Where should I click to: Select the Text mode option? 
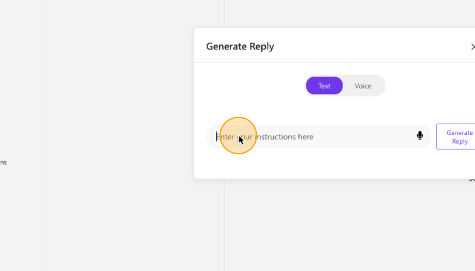point(324,86)
